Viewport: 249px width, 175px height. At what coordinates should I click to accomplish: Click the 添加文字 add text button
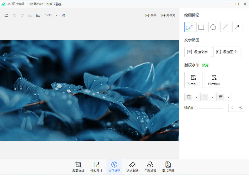(198, 52)
